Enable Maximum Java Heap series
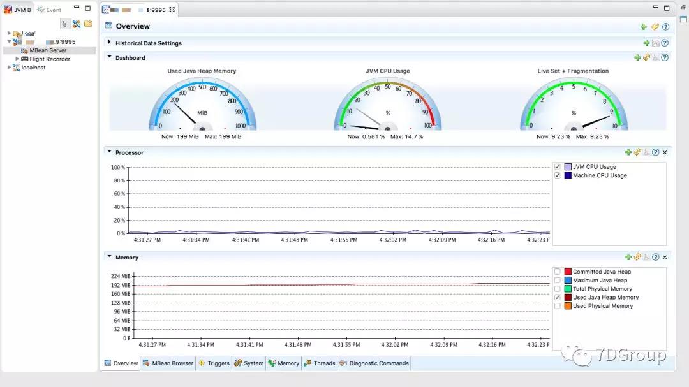 pyautogui.click(x=557, y=281)
